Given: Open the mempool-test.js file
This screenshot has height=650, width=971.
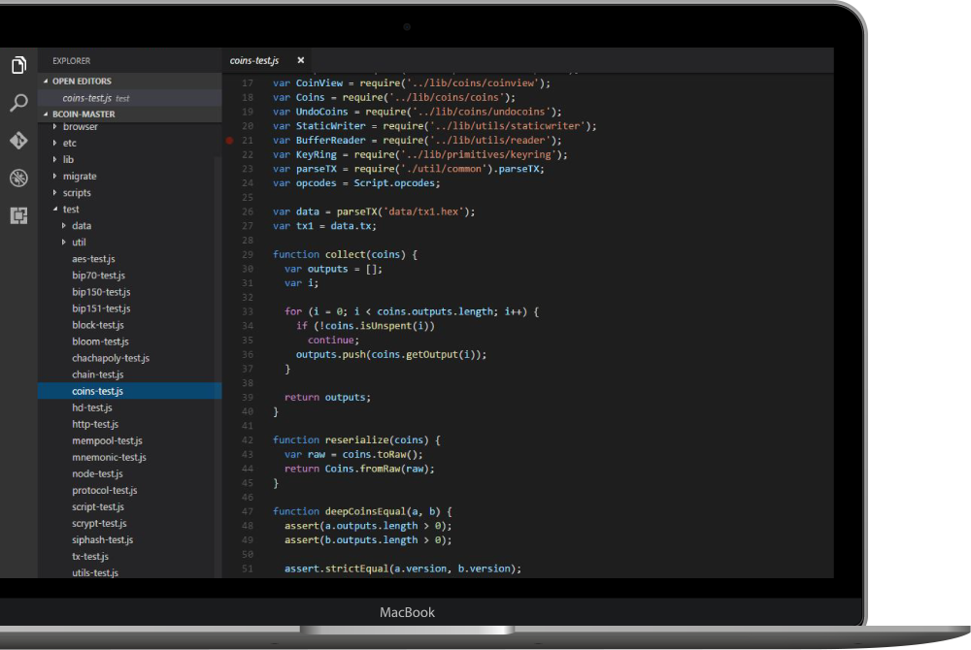Looking at the screenshot, I should (107, 440).
